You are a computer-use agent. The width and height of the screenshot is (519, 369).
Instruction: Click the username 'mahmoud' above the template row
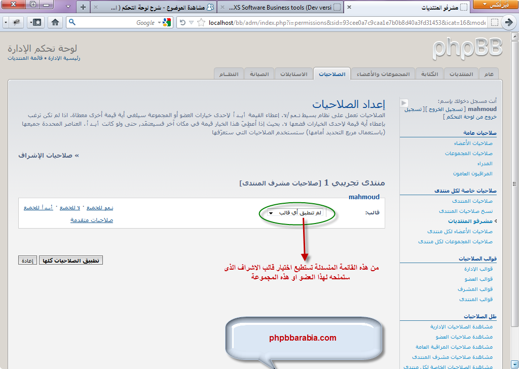click(x=364, y=197)
